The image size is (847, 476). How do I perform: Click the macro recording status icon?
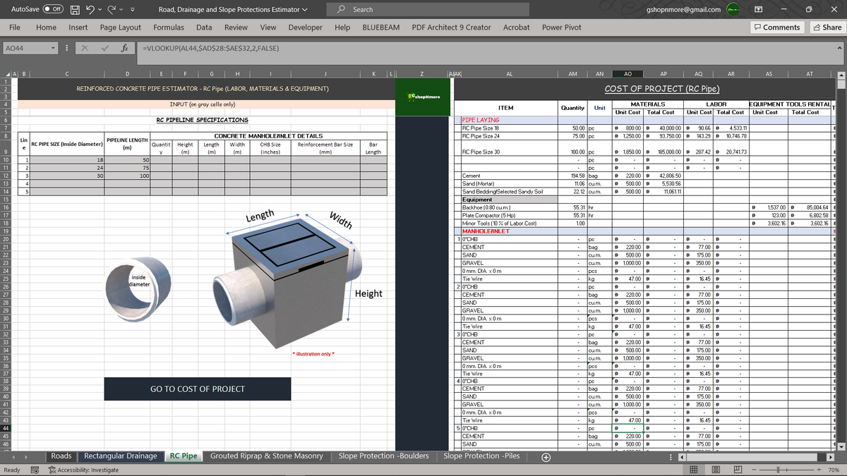(x=33, y=470)
